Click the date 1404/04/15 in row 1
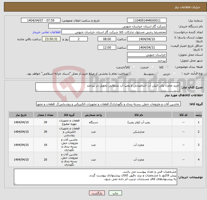 coord(21,122)
